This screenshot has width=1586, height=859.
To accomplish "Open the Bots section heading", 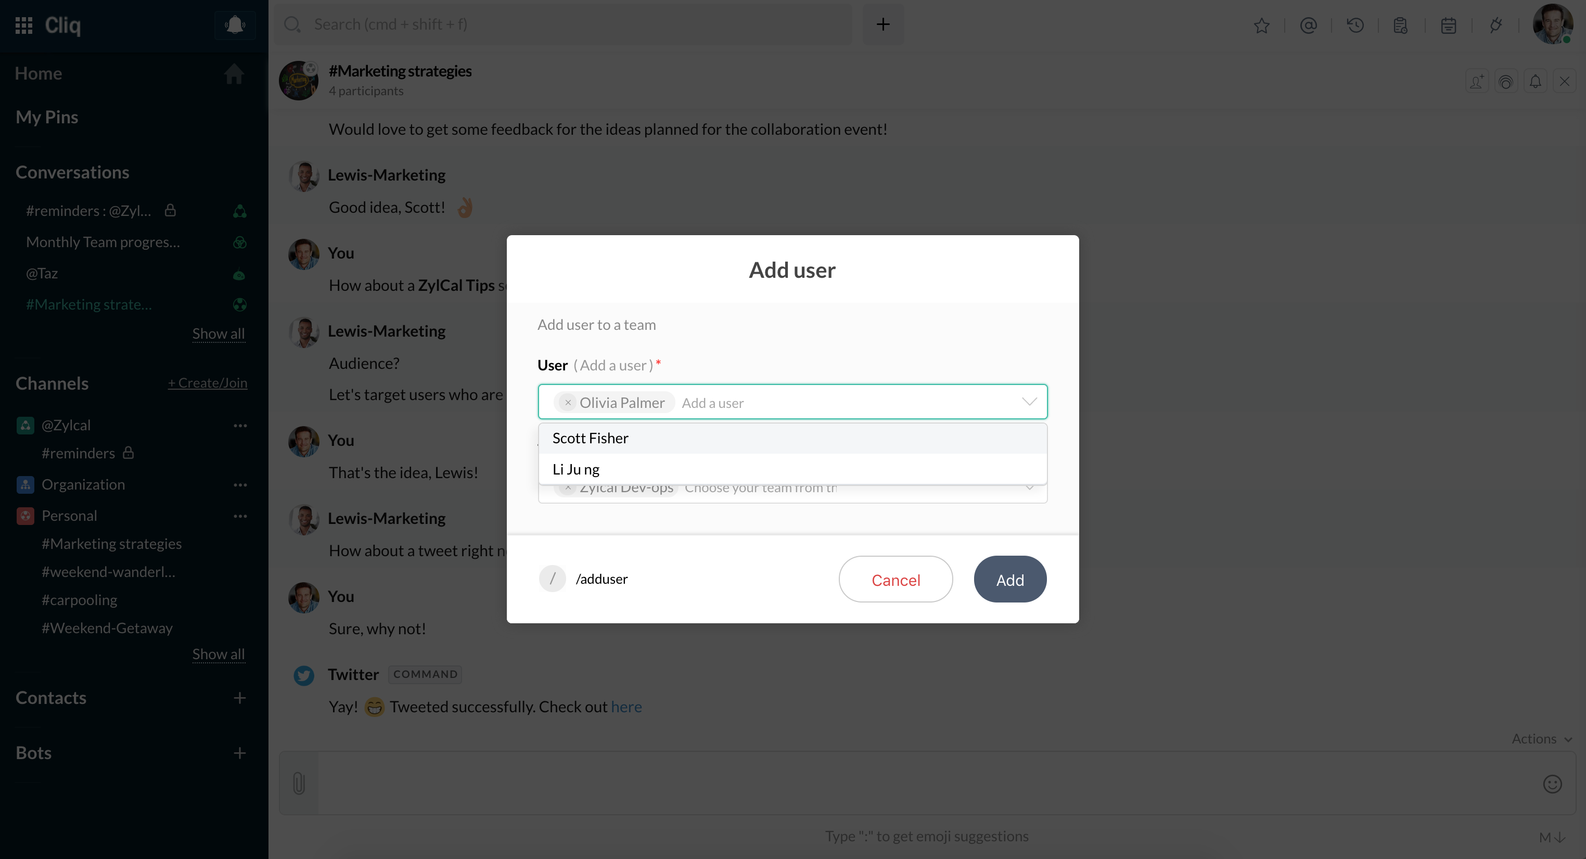I will point(33,753).
